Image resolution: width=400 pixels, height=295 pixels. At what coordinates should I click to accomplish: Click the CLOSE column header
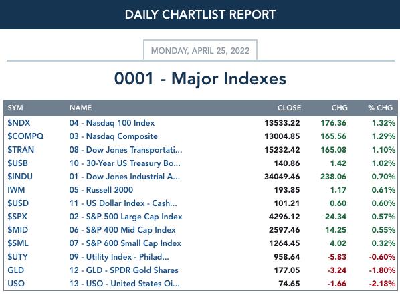point(289,108)
